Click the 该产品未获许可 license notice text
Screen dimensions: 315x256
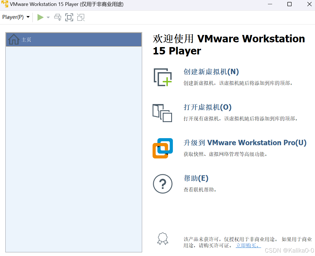(248, 242)
